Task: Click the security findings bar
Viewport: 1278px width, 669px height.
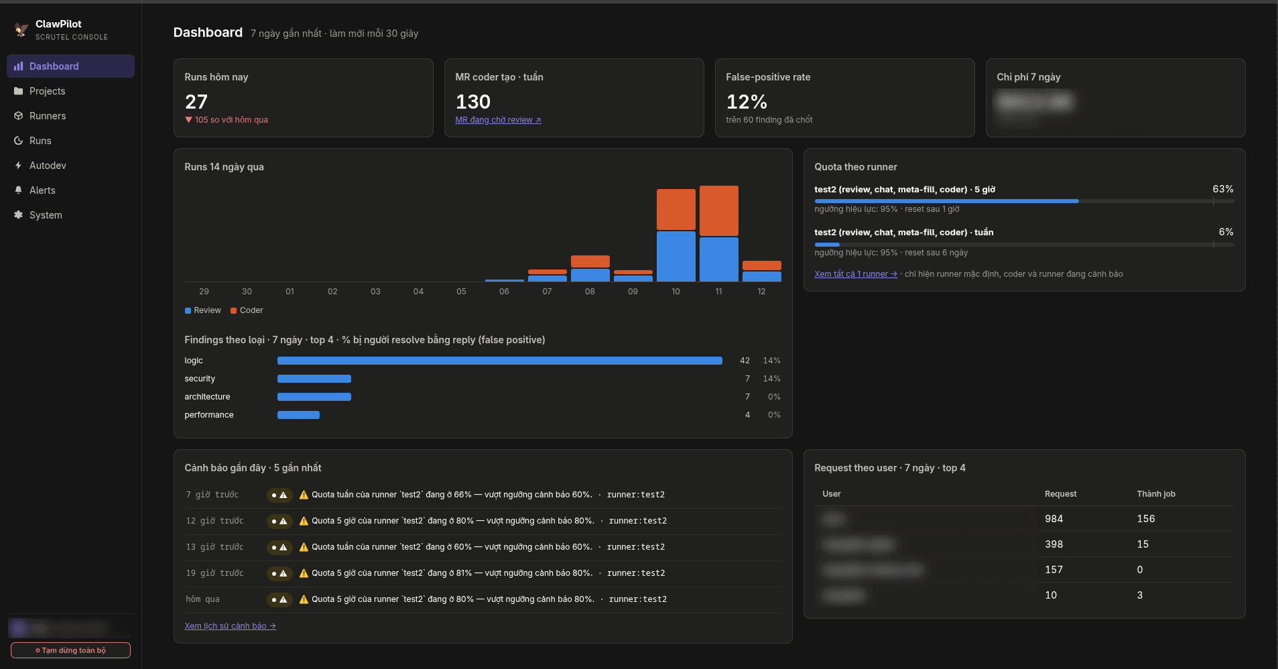Action: (314, 379)
